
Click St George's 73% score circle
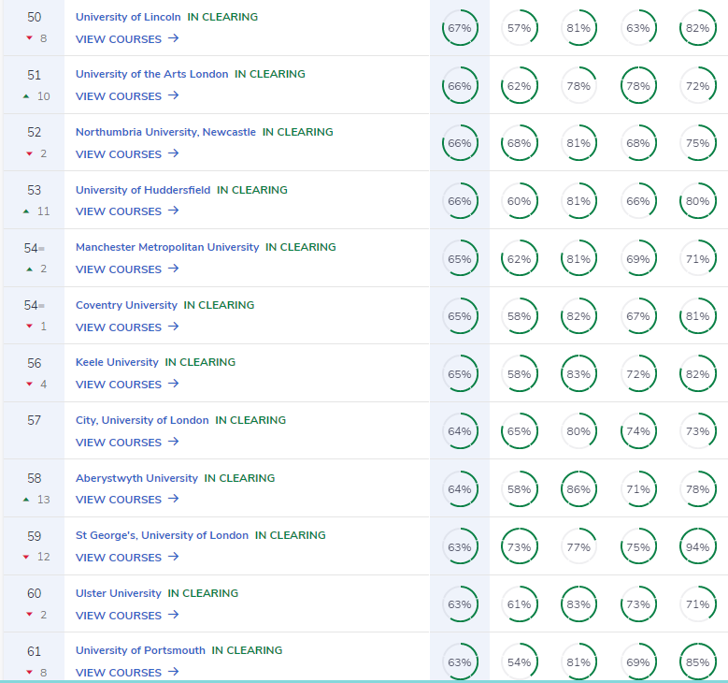519,546
